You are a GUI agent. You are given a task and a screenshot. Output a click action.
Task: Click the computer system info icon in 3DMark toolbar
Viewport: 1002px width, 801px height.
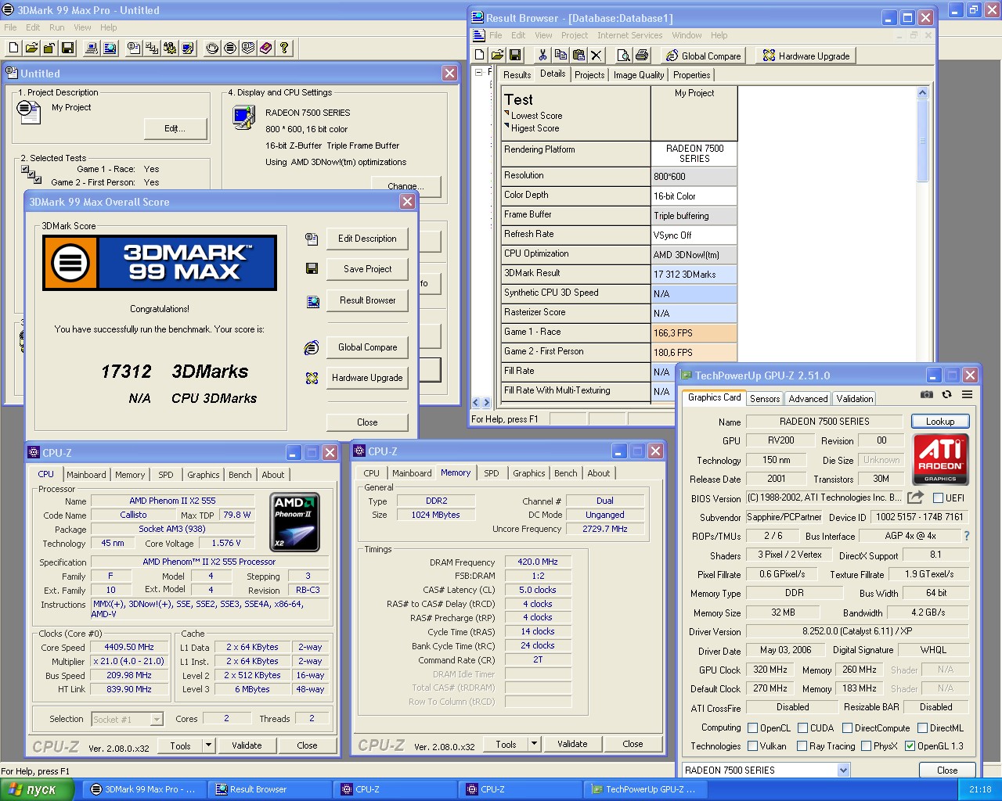click(x=92, y=48)
